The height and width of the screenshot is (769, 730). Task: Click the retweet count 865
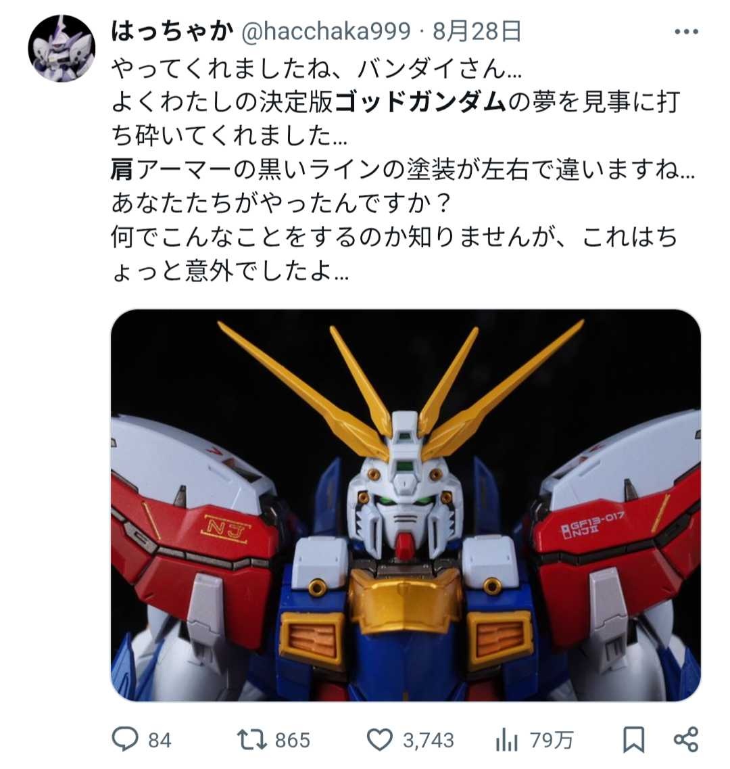coord(292,740)
